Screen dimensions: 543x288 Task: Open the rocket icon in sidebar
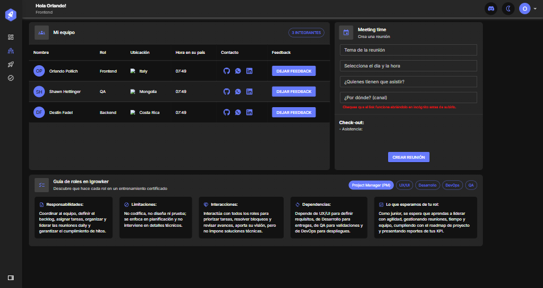11,65
